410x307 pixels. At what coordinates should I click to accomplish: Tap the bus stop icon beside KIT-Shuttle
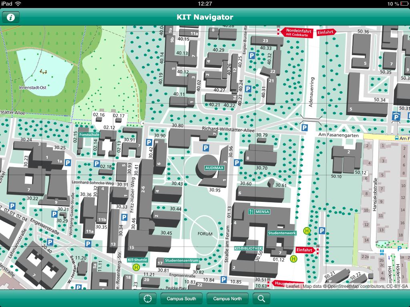[136, 267]
